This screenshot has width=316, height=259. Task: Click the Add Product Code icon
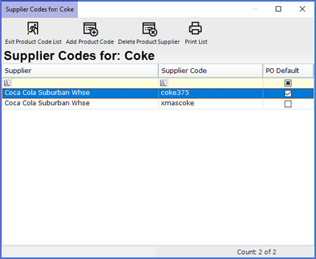90,29
